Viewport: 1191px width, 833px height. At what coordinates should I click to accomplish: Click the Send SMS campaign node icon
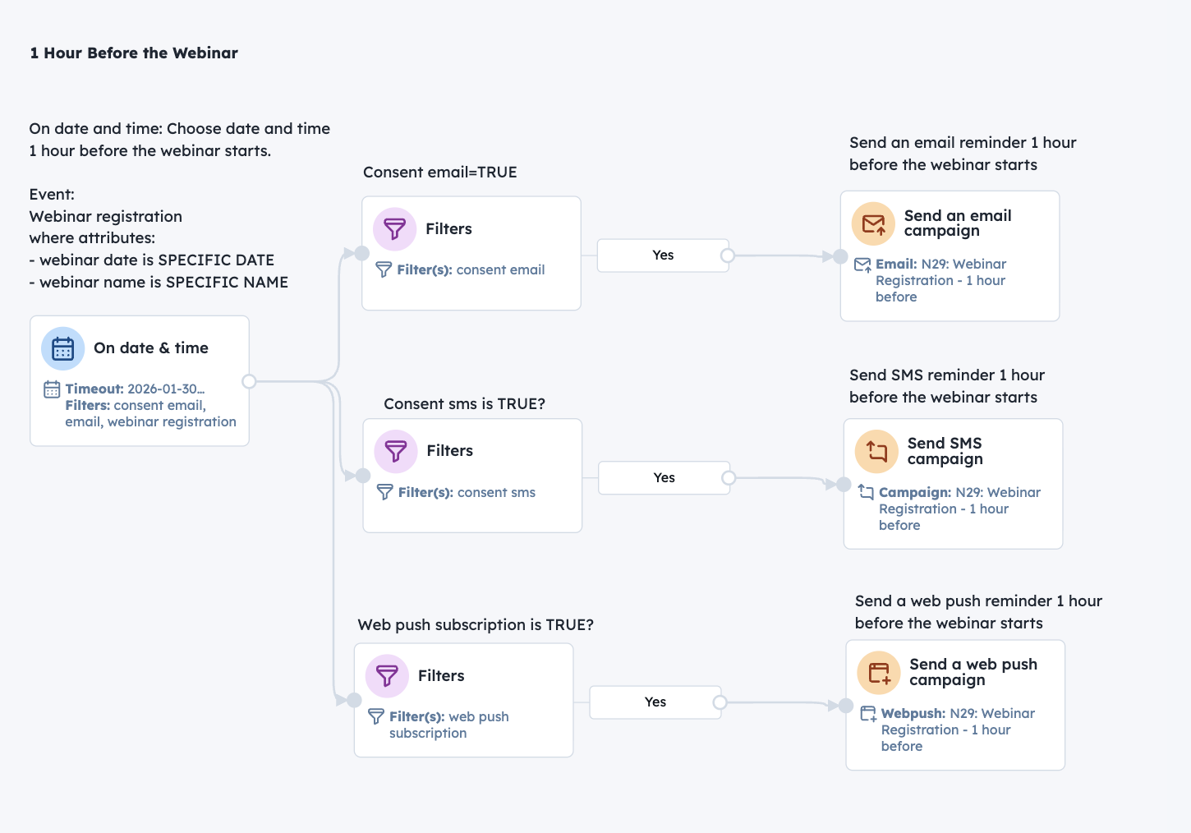tap(876, 452)
